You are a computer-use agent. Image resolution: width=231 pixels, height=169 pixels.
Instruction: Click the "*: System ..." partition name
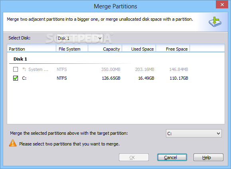(35, 69)
